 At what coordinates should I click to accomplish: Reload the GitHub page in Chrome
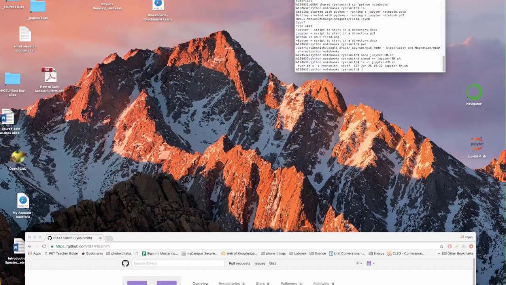pyautogui.click(x=43, y=246)
